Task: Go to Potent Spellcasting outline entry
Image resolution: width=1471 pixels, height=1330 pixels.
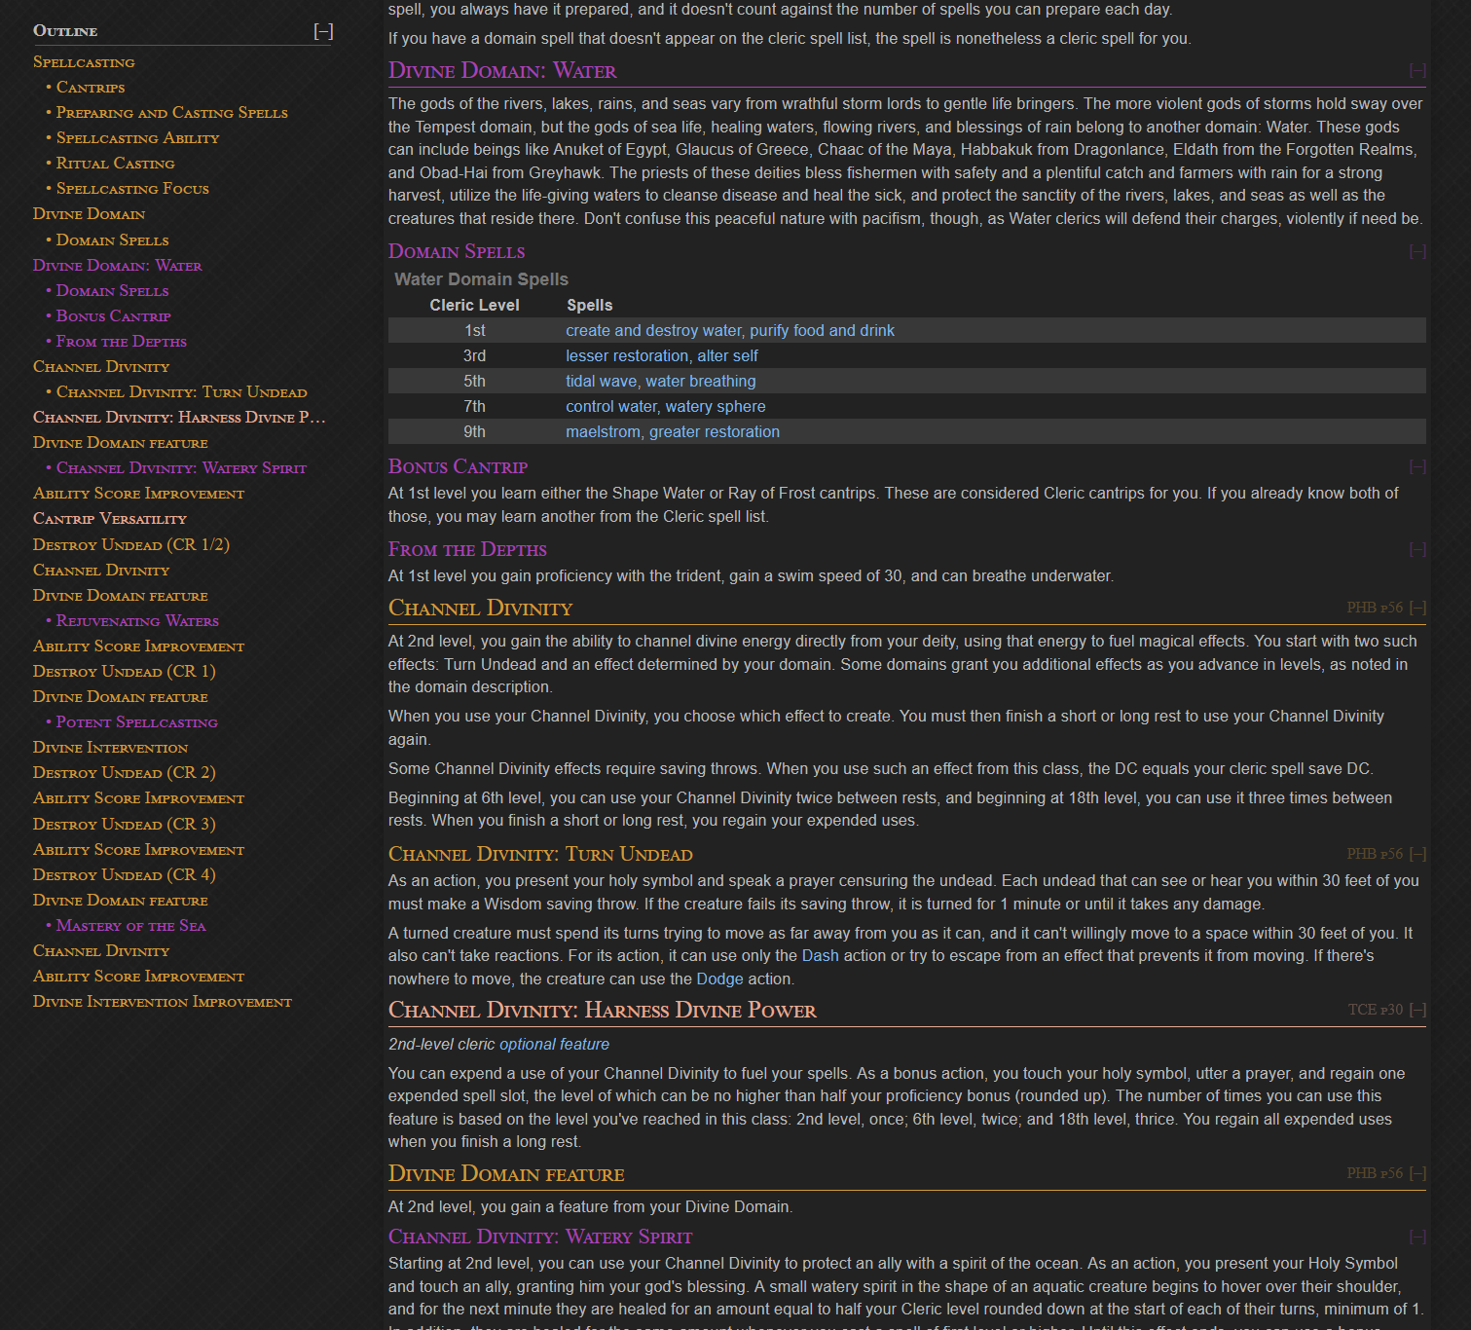Action: click(x=136, y=721)
